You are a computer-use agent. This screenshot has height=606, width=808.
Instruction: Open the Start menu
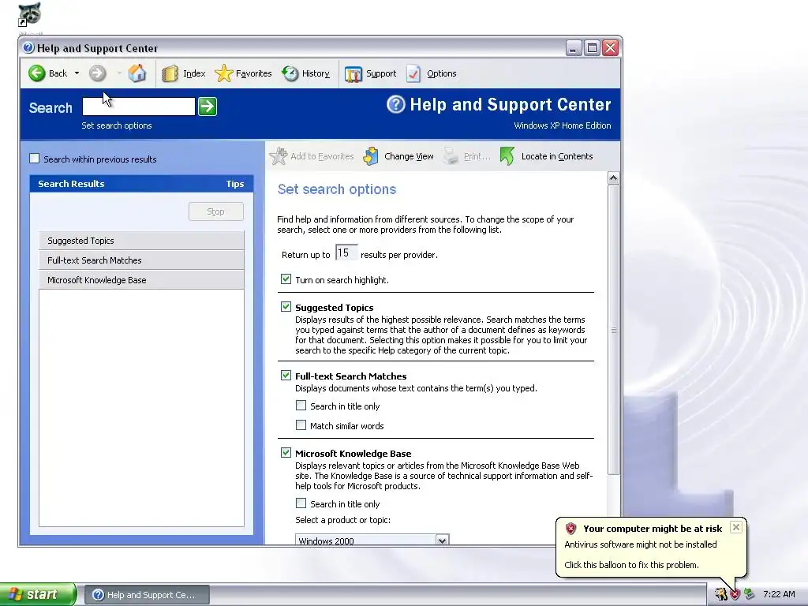38,594
